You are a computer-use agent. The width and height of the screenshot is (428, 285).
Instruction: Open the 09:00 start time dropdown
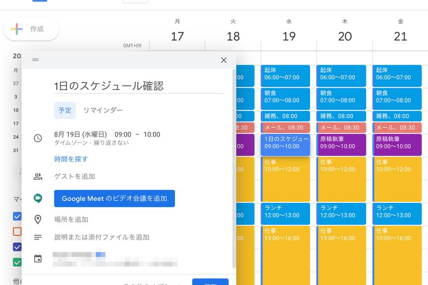pyautogui.click(x=123, y=135)
